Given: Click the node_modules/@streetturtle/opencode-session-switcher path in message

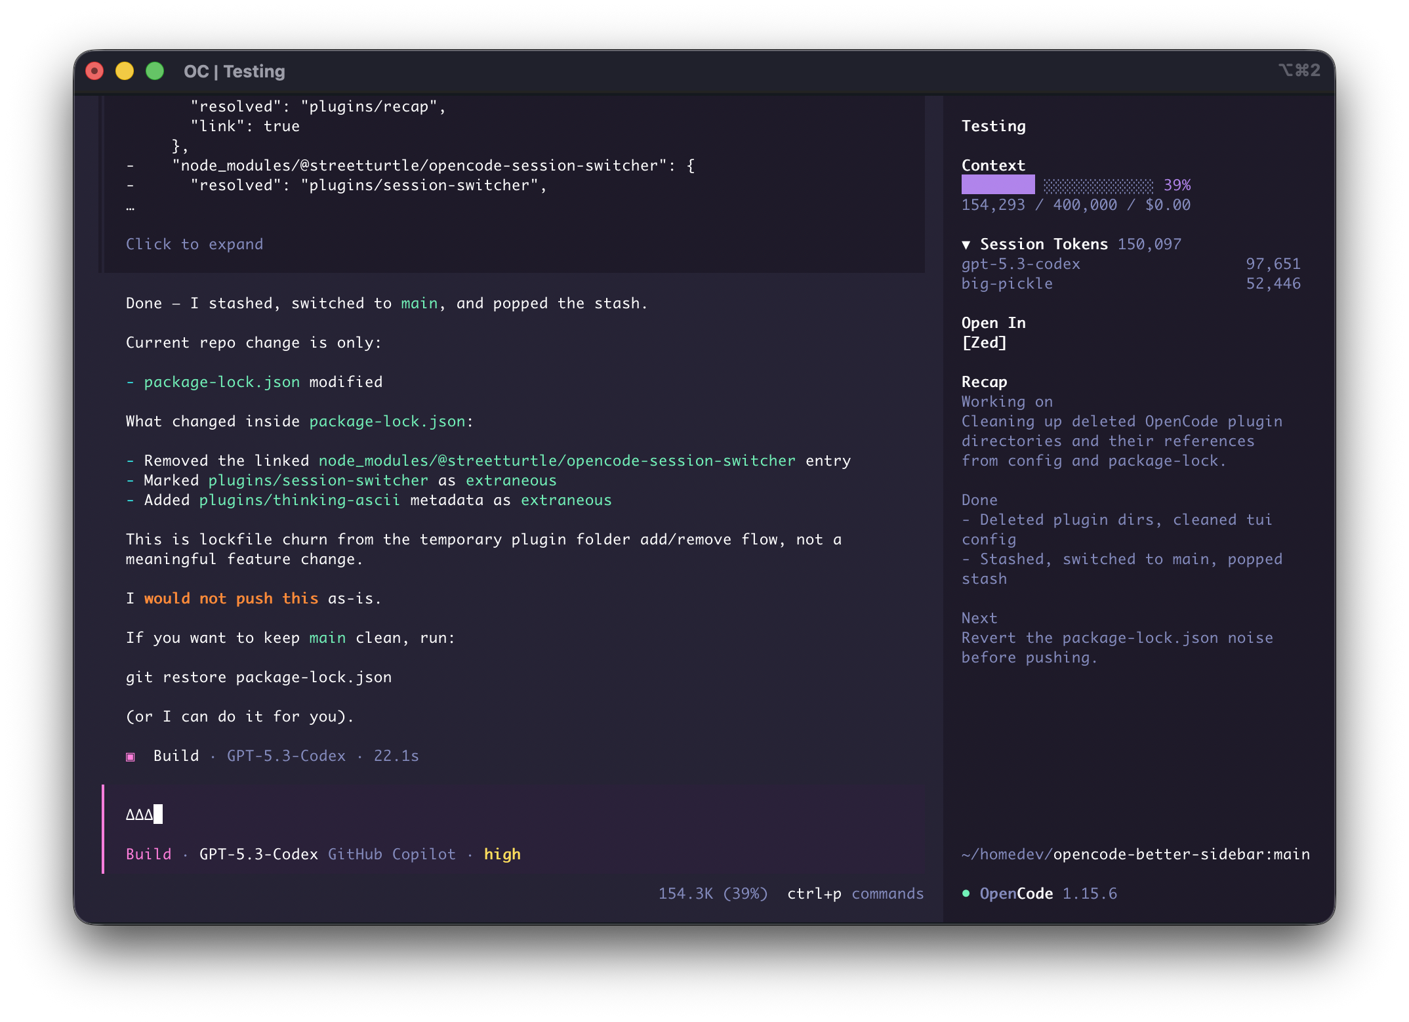Looking at the screenshot, I should [x=557, y=460].
